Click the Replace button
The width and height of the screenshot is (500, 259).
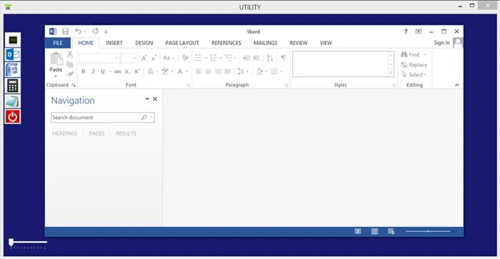point(414,65)
